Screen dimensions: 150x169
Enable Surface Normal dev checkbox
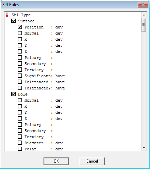20,33
